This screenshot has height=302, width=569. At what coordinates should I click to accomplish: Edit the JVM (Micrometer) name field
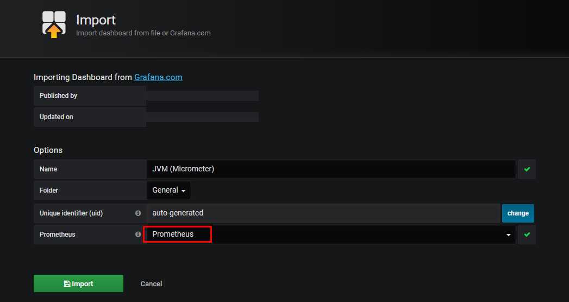(331, 169)
